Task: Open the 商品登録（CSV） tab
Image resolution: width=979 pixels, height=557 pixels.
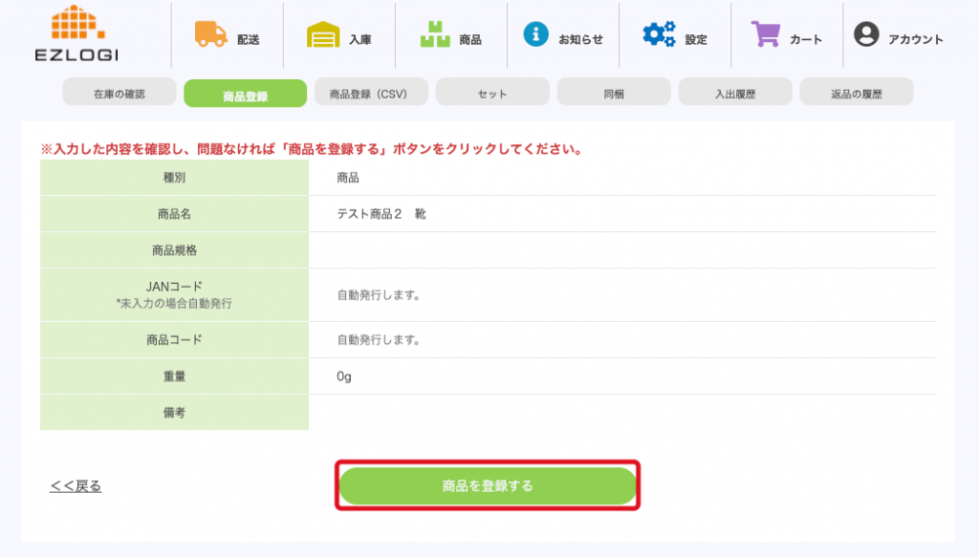Action: click(x=368, y=94)
